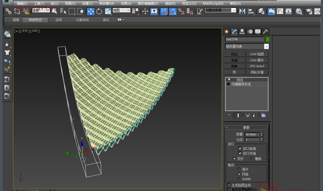This screenshot has height=191, width=323.
Task: Activate Bind to Space Warp tool
Action: (x=26, y=11)
